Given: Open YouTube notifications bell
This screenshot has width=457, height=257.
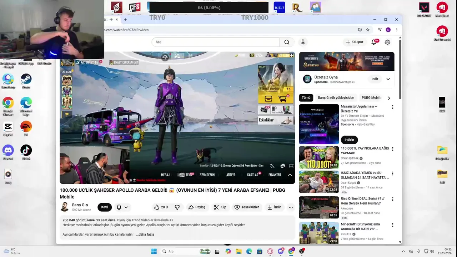Looking at the screenshot, I should point(374,42).
